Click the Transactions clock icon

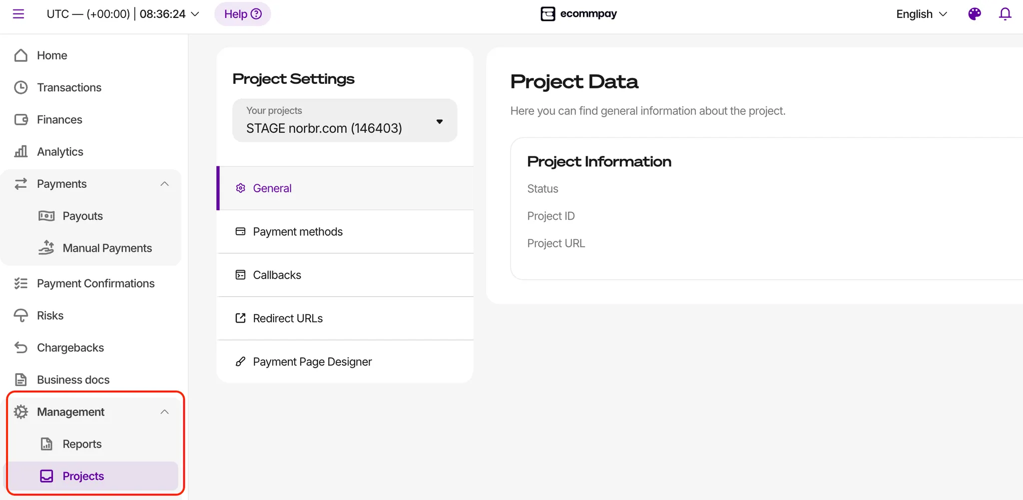(x=21, y=87)
